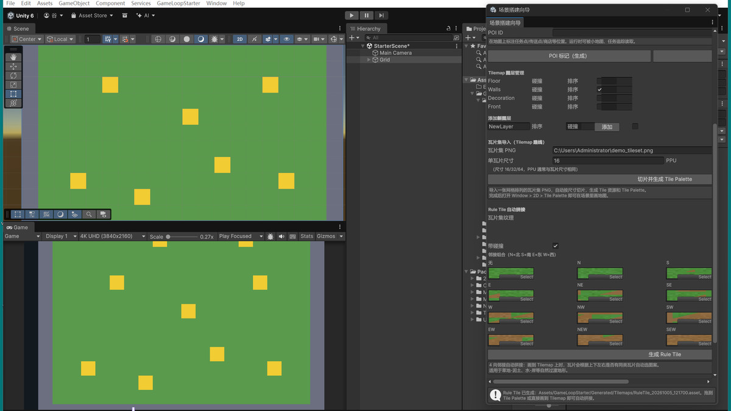Screen dimensions: 731x411
Task: Toggle 2D view mode in Scene
Action: (x=240, y=39)
